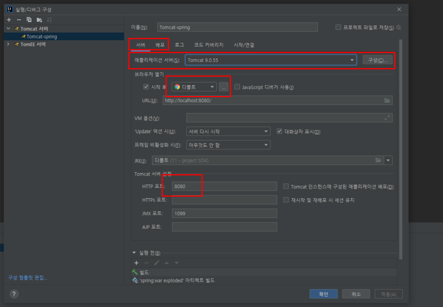
Task: Move the before-launch task down
Action: coord(177,263)
